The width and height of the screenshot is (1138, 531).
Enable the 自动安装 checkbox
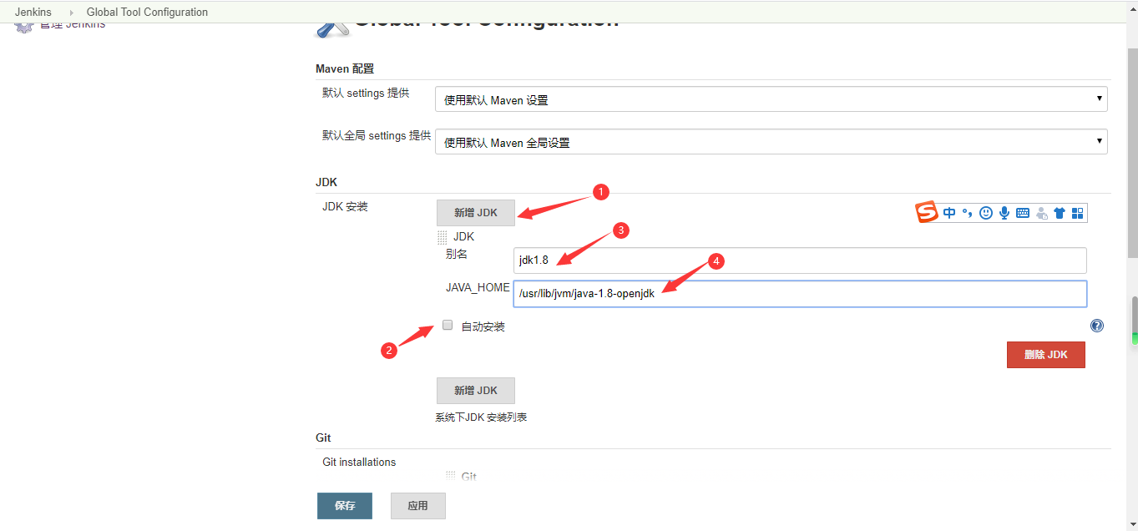448,326
